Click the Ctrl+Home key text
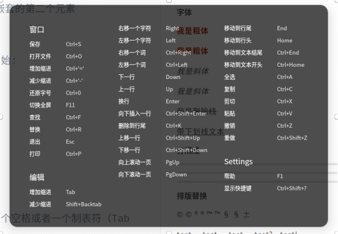Viewport: 338px width, 234px height. (x=291, y=65)
